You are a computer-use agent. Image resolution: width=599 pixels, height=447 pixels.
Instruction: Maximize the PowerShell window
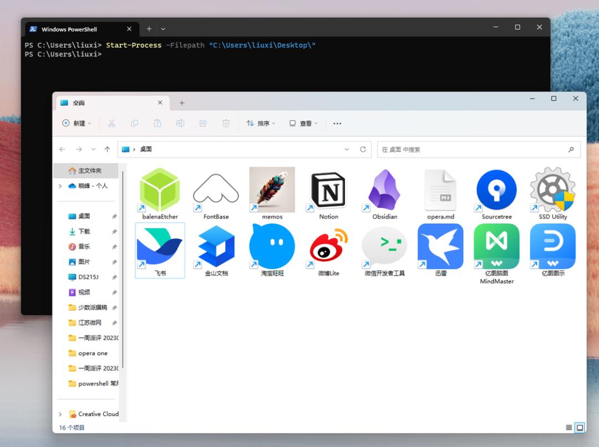(517, 27)
